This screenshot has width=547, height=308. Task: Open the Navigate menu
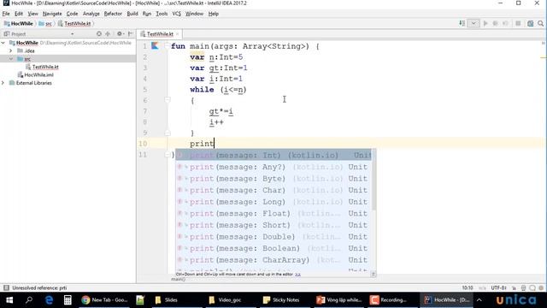[52, 14]
